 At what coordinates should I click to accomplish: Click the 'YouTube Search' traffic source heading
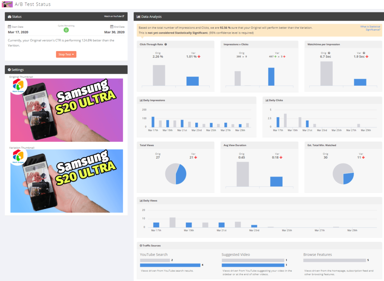[x=154, y=254]
